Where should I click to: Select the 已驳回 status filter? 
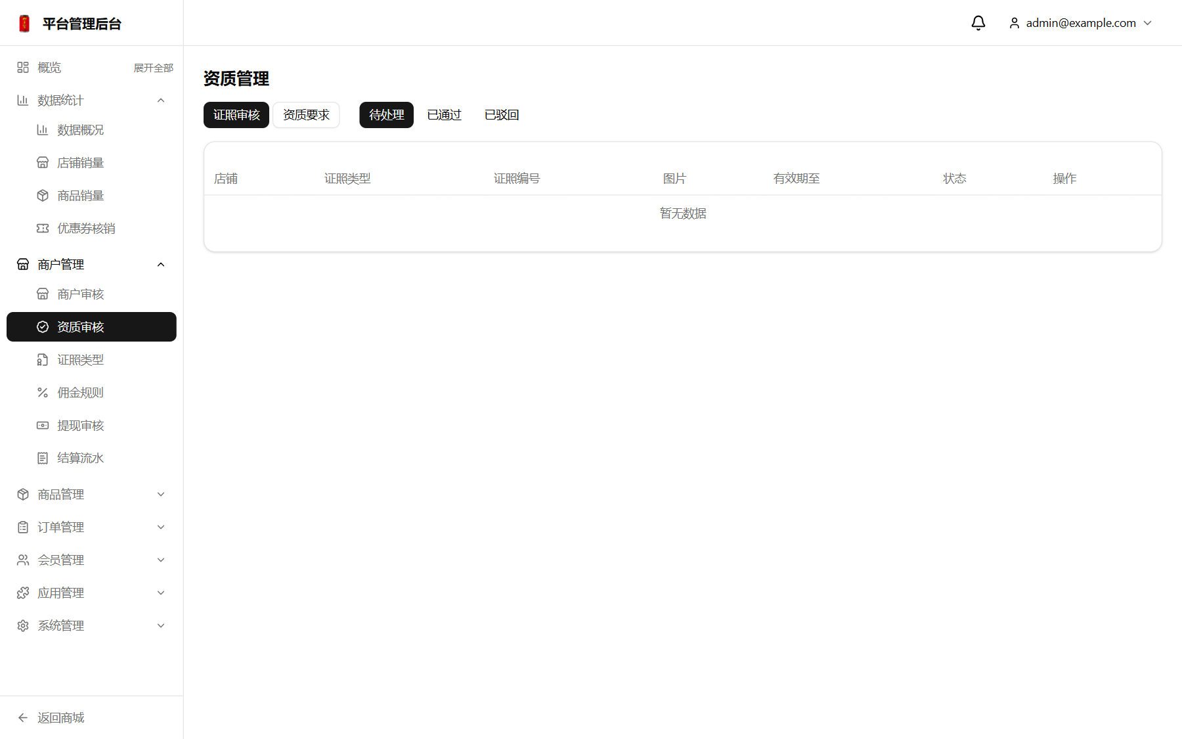tap(502, 115)
